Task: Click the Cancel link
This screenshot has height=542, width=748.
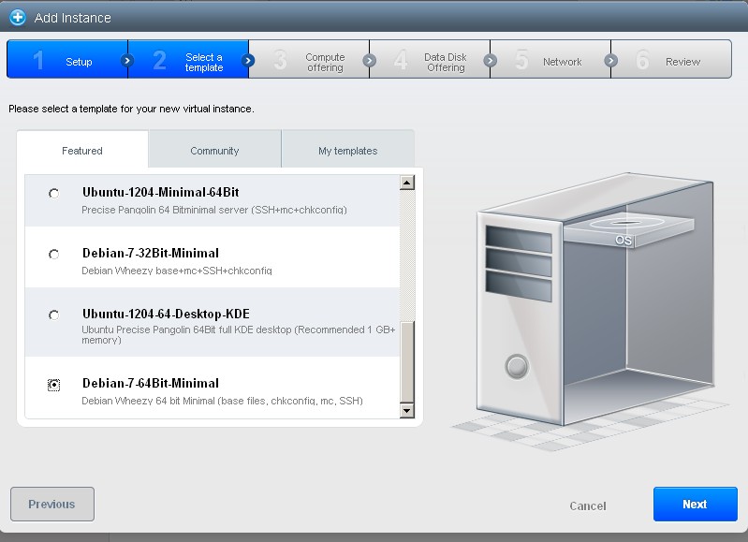Action: 587,505
